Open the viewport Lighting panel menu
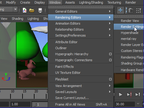The height and width of the screenshot is (108, 144). tap(33, 19)
